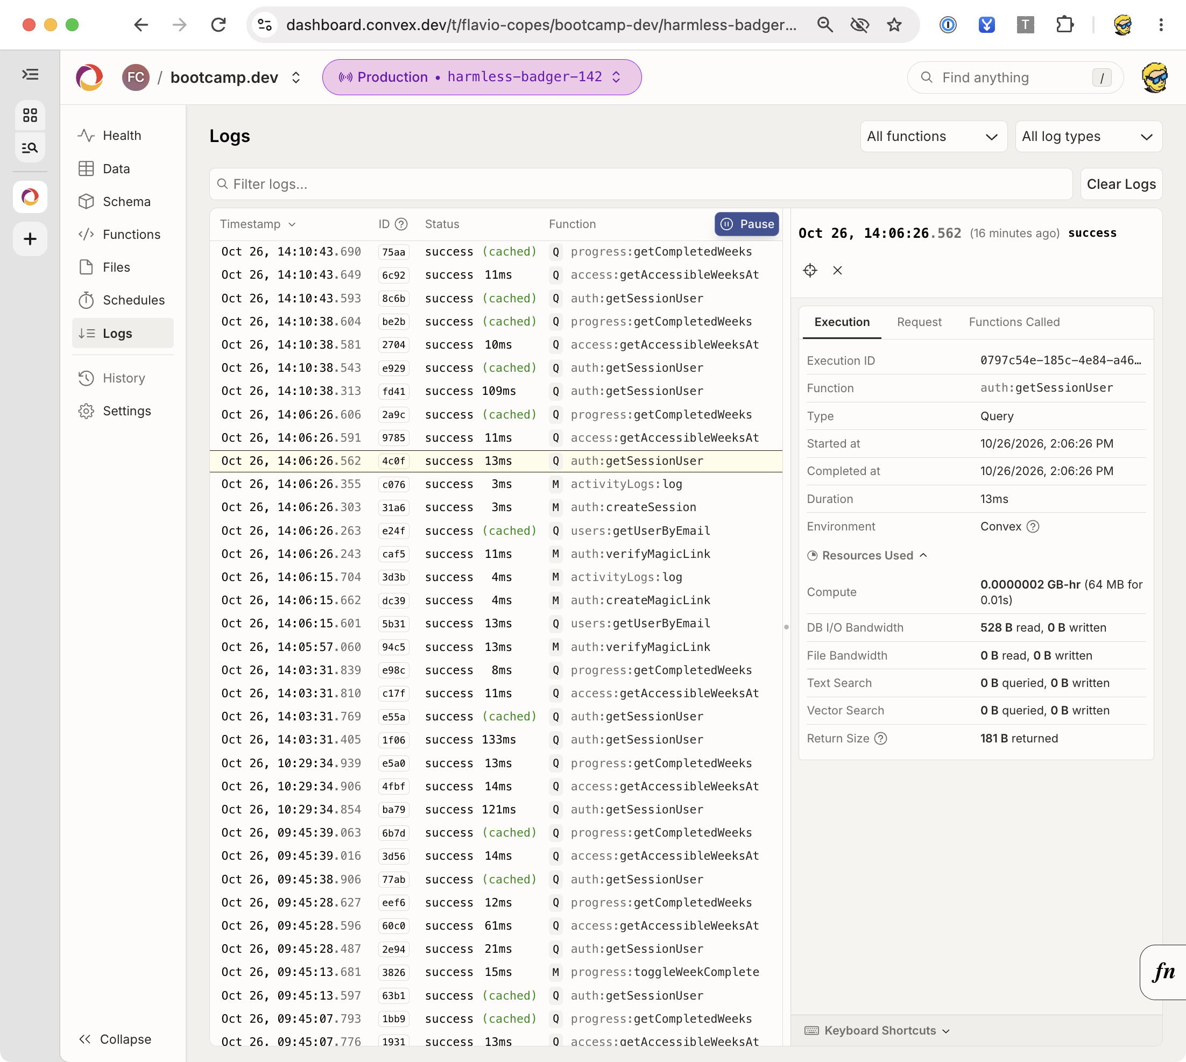Click the browser zoom magnifier icon
The image size is (1186, 1062).
pos(825,25)
